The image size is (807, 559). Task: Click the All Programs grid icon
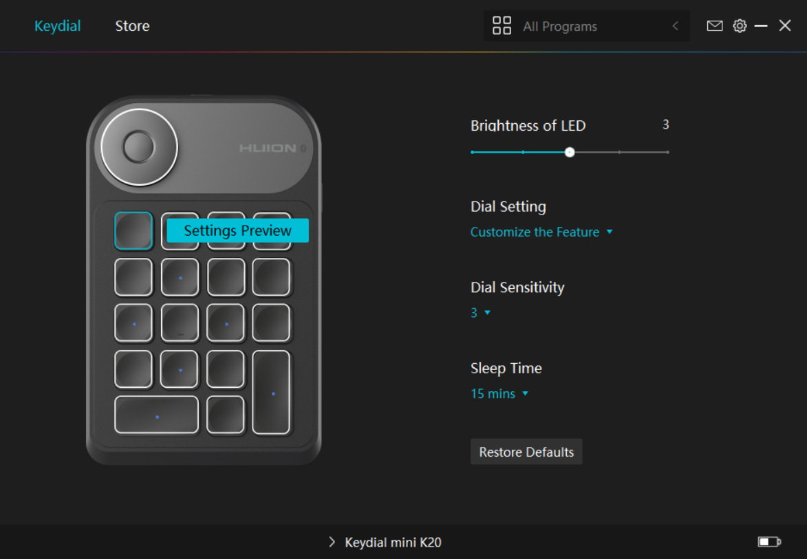click(502, 25)
